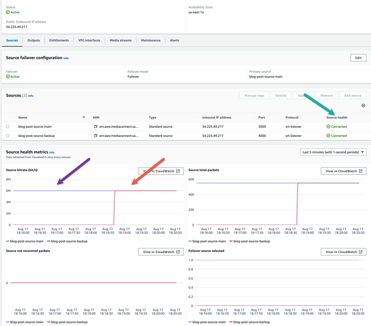Click the Name column sort arrow

[x=84, y=117]
